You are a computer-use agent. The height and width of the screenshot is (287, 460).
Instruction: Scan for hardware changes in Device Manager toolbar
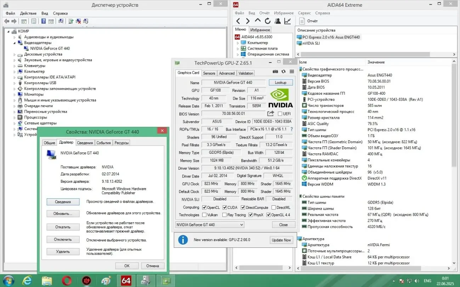pos(61,21)
